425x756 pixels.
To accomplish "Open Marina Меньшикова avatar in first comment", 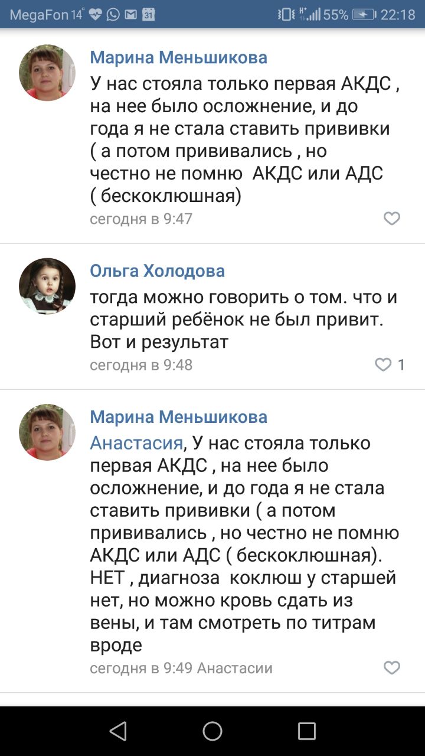I will coord(47,73).
